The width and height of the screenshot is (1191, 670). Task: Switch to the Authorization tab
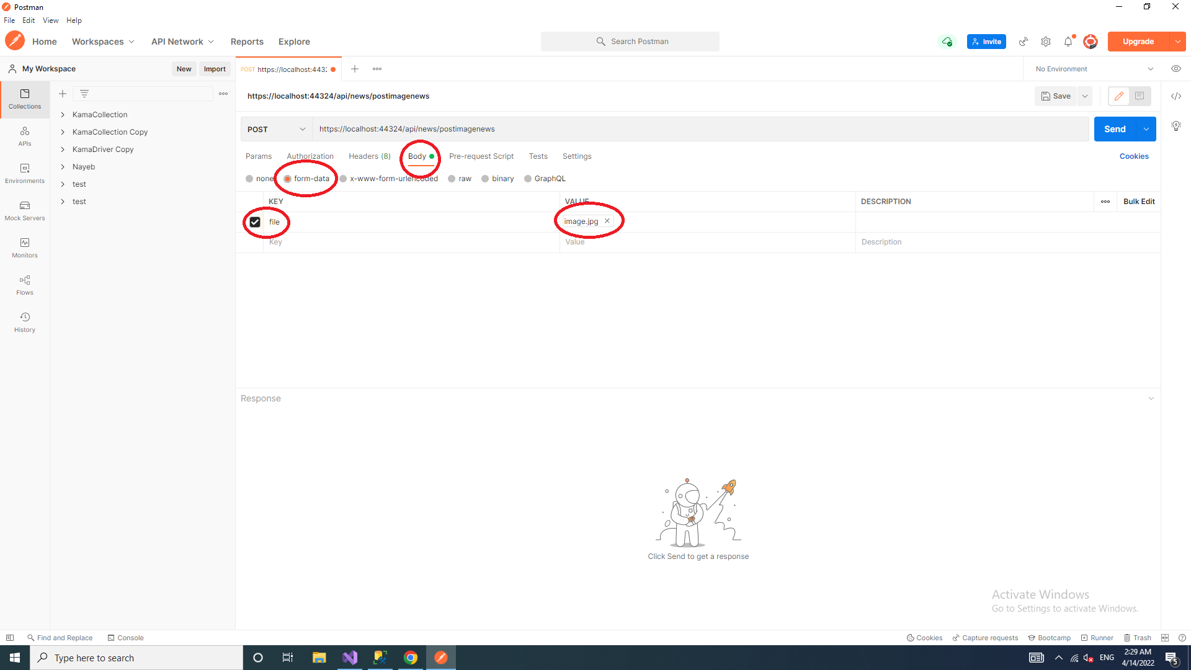pos(310,156)
